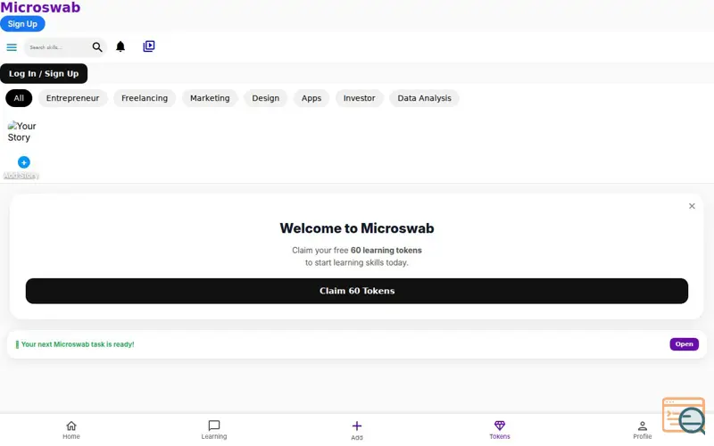
Task: Select the Entrepreneur category filter
Action: tap(72, 98)
